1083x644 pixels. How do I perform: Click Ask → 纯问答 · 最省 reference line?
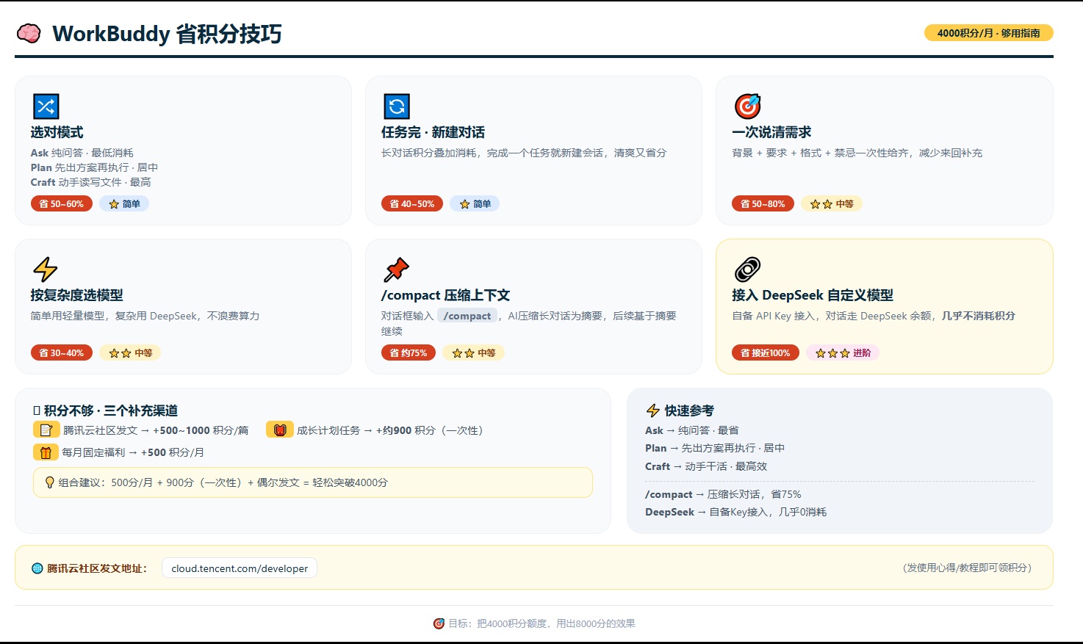coord(692,430)
